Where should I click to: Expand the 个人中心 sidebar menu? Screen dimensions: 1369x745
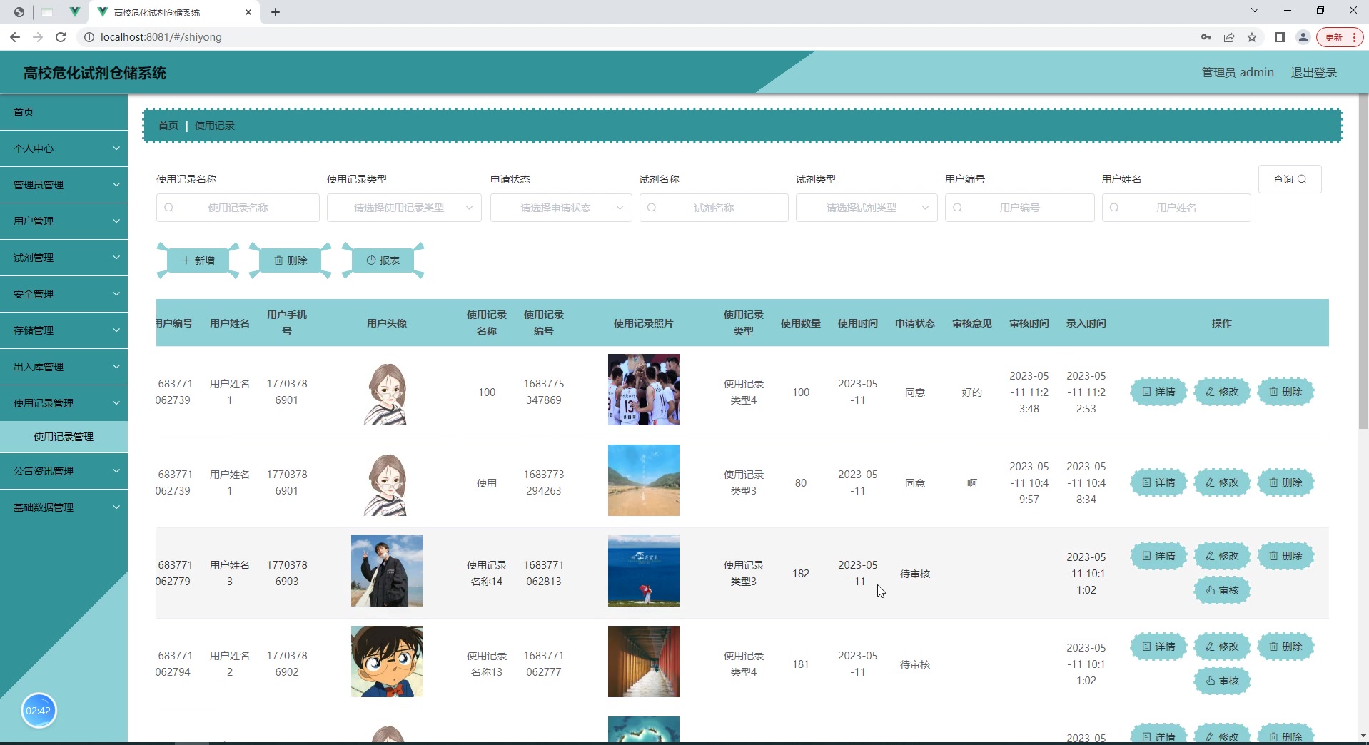tap(64, 148)
